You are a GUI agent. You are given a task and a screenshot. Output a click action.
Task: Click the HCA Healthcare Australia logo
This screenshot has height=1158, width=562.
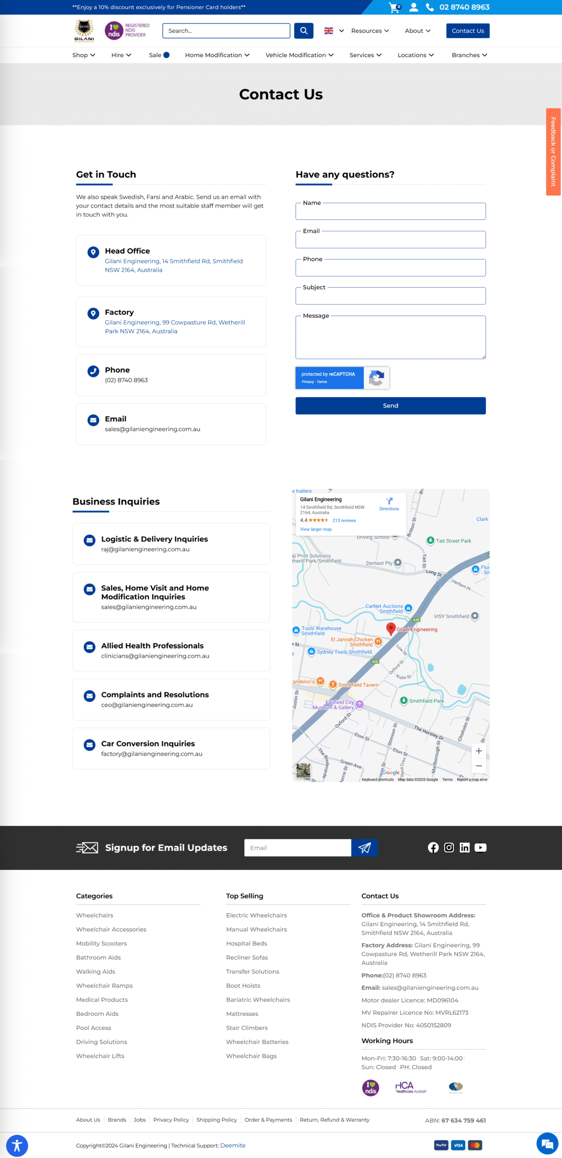pos(411,1087)
